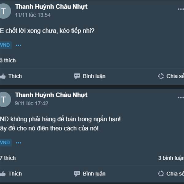Screen dimensions: 184x184
Task: Click the comment bubble icon on the second post
Action: pyautogui.click(x=77, y=174)
